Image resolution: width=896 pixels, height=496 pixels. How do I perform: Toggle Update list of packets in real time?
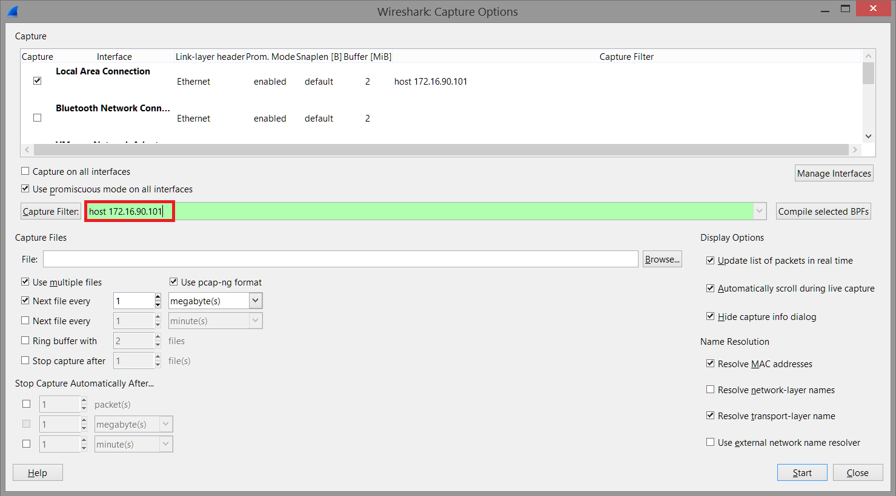(x=711, y=261)
